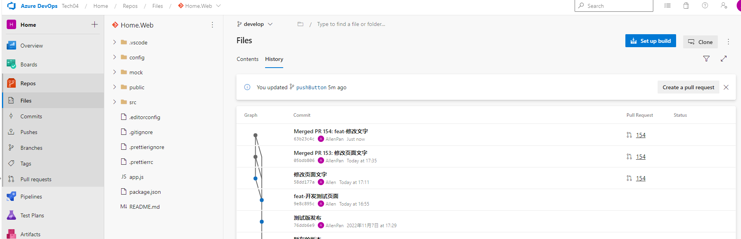Click the header Search box

coord(614,6)
